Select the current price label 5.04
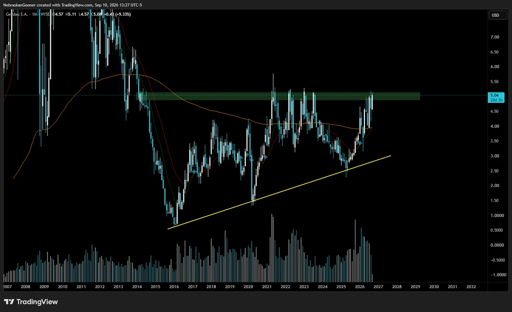The width and height of the screenshot is (512, 312). [495, 98]
